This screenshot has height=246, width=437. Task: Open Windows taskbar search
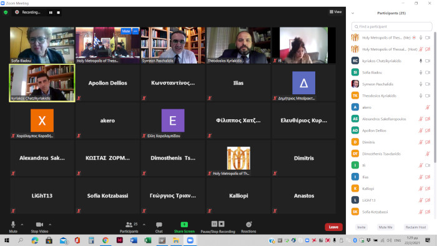pos(21,240)
